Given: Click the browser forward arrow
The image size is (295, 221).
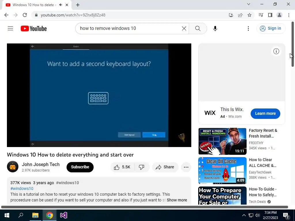Looking at the screenshot, I should (16, 15).
